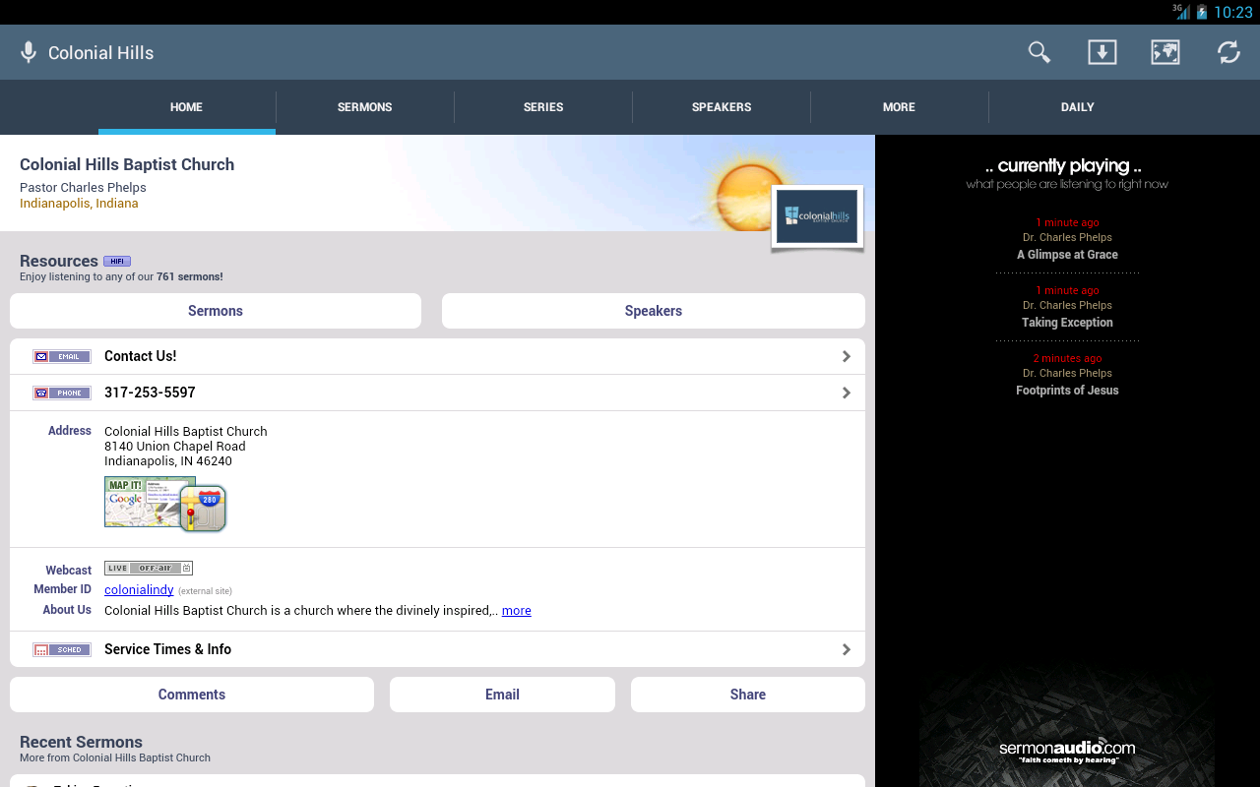
Task: Tap 'Colonial Hills Baptist Church' heading
Action: coord(127,164)
